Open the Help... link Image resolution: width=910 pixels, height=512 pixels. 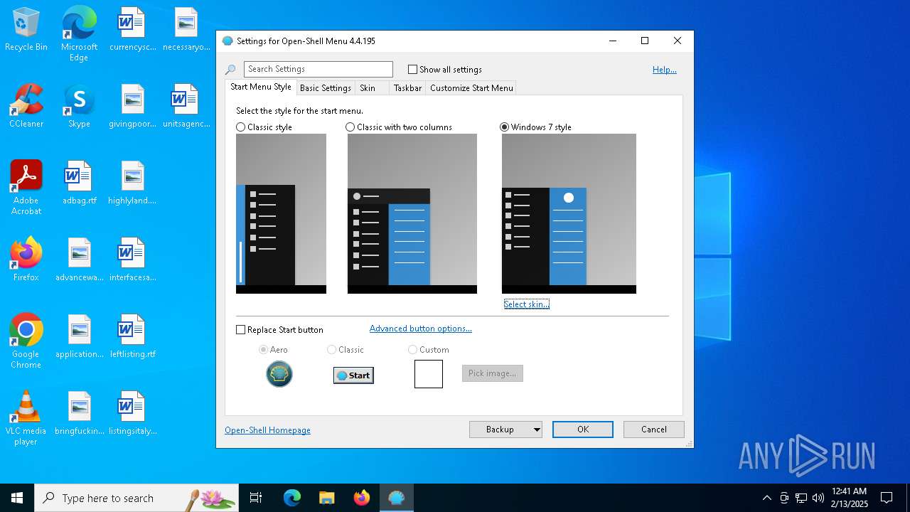(x=665, y=70)
